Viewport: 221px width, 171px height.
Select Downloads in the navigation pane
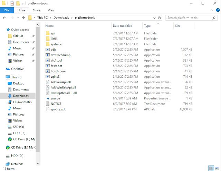pyautogui.click(x=21, y=96)
